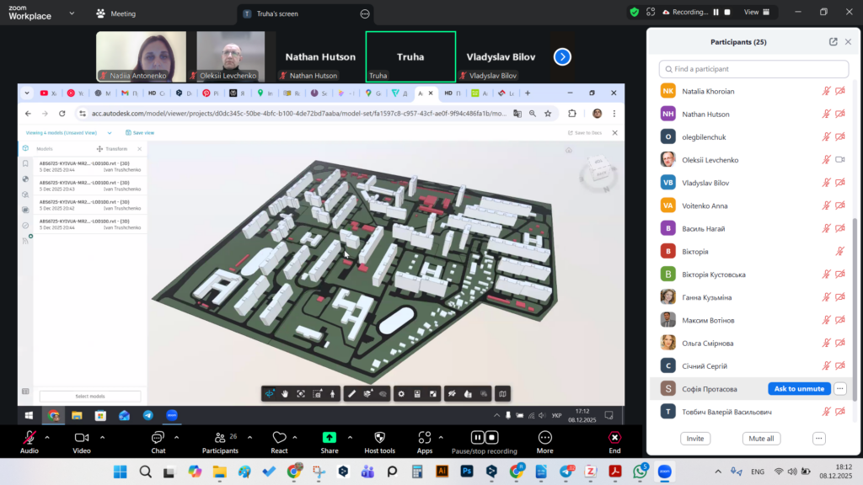
Task: Pause the recording in top bar
Action: point(716,13)
